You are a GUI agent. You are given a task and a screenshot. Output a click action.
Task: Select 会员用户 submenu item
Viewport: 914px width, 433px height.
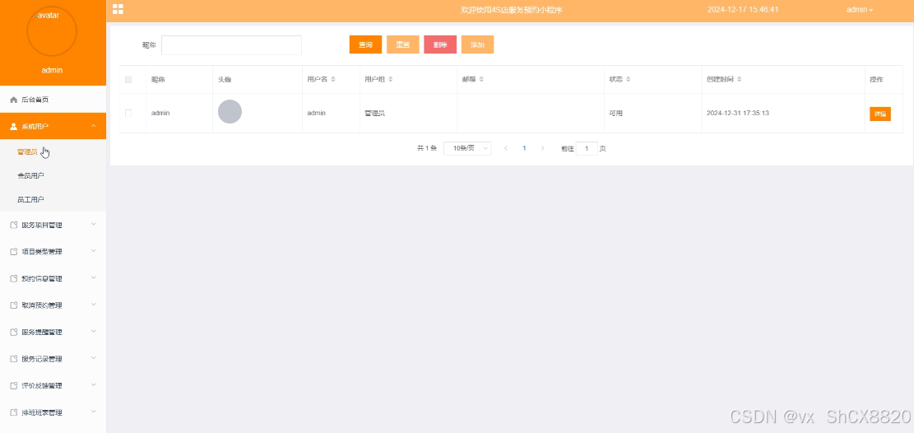[53, 175]
